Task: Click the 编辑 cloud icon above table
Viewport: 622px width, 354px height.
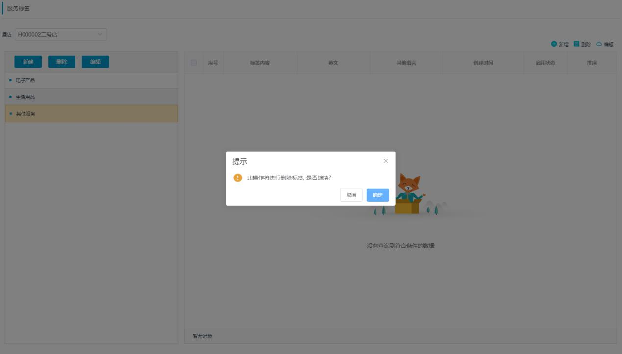Action: click(x=599, y=44)
